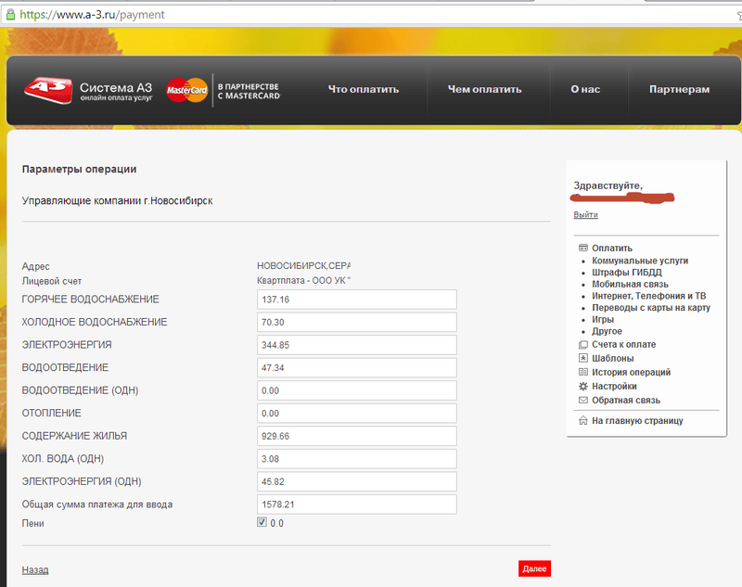The image size is (742, 587).
Task: Open the Партнерам menu item
Action: click(679, 90)
